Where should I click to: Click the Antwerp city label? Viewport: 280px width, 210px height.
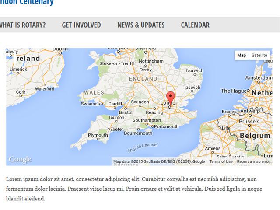(250, 111)
